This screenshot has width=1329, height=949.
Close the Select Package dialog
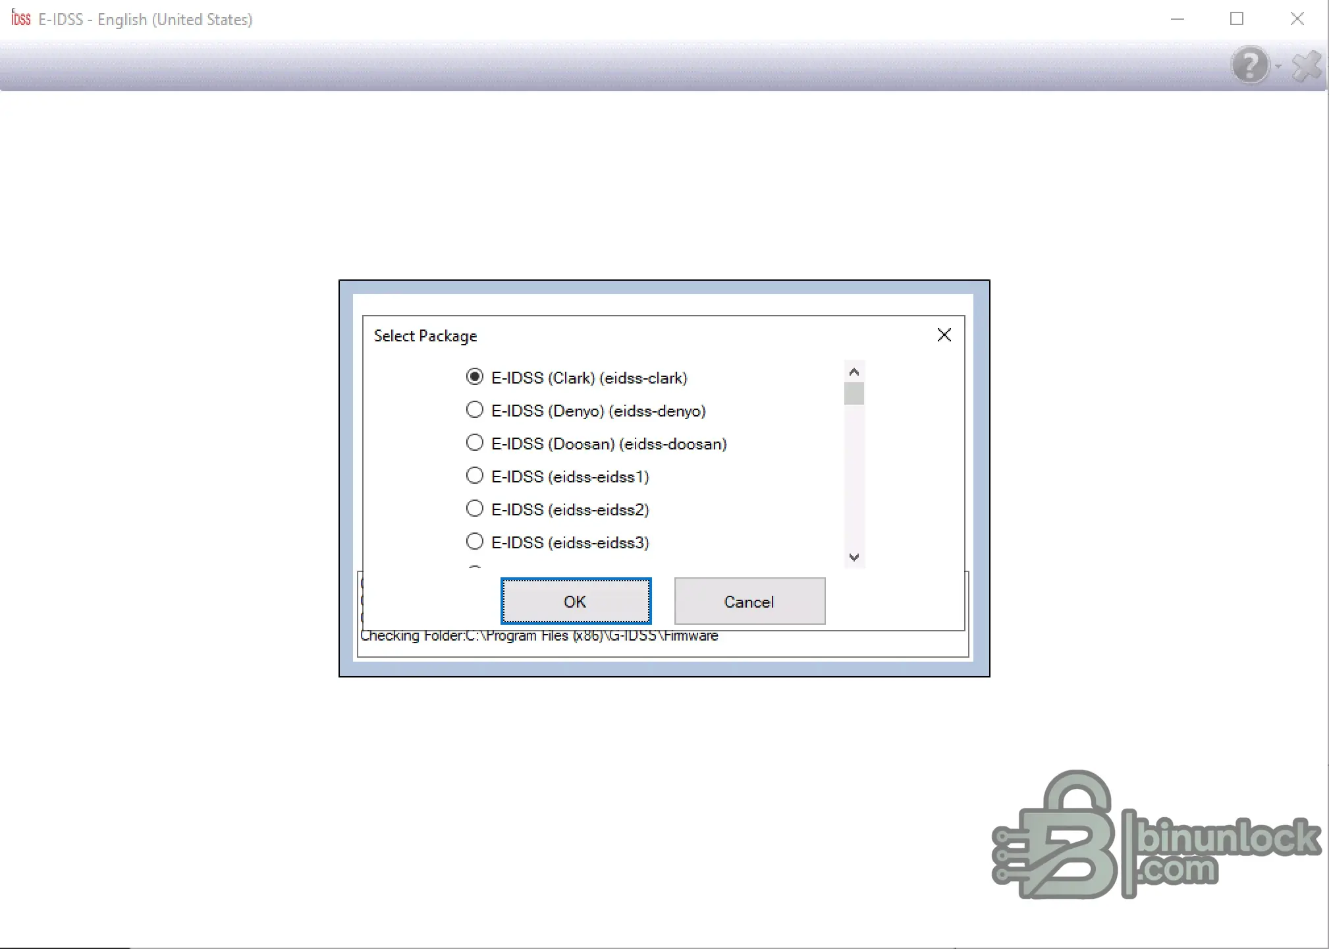coord(944,335)
